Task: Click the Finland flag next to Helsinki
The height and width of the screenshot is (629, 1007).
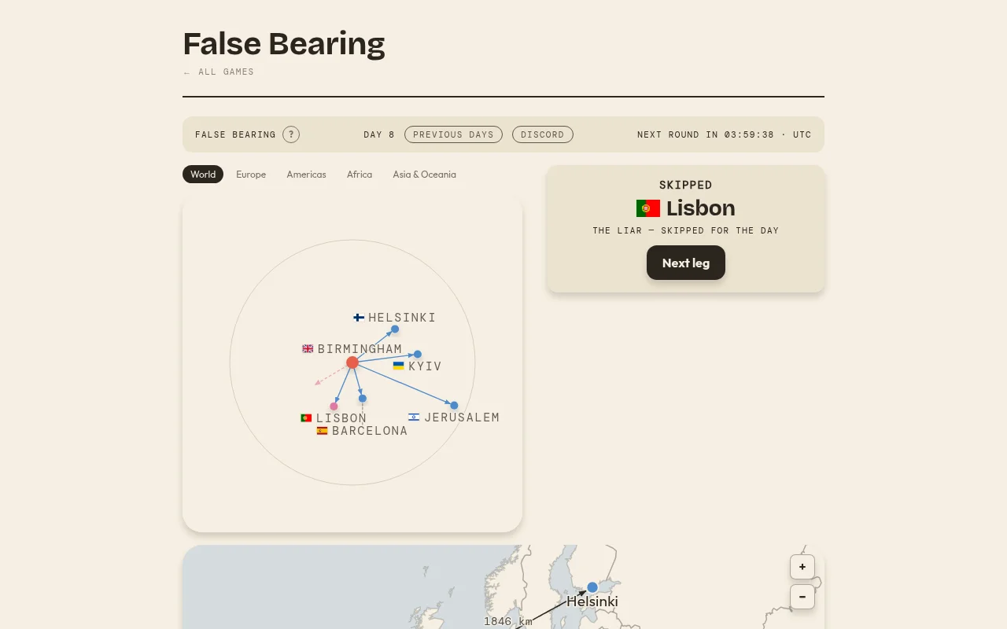Action: (x=359, y=318)
